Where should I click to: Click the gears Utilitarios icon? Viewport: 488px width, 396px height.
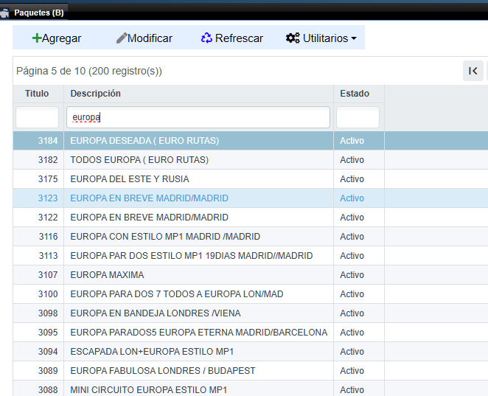293,38
